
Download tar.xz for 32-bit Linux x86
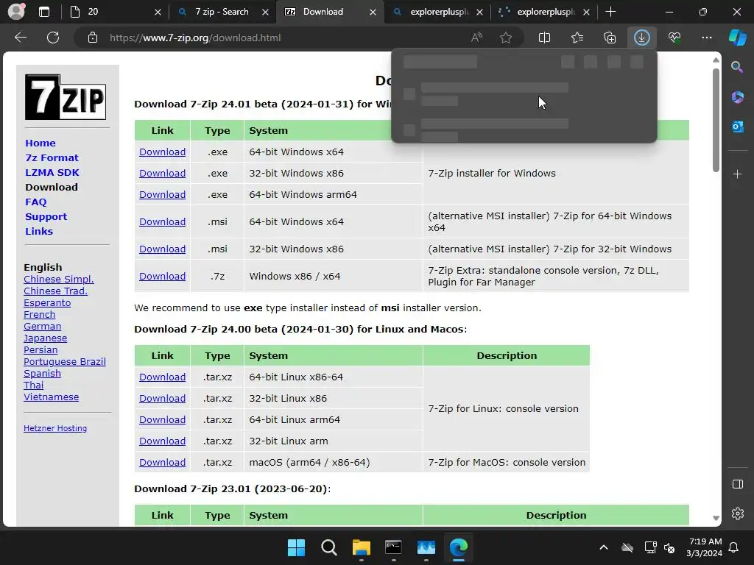(x=162, y=398)
